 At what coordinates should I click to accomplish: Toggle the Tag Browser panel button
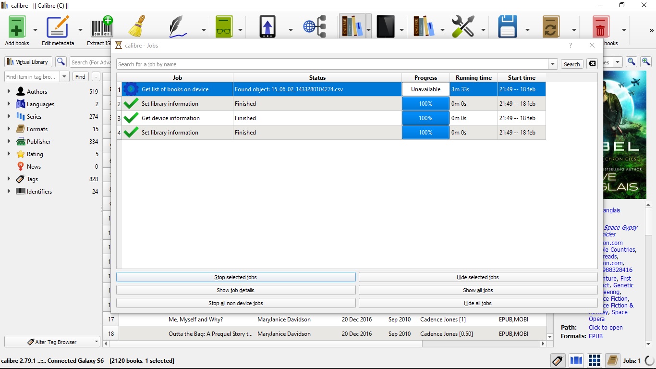tap(557, 360)
